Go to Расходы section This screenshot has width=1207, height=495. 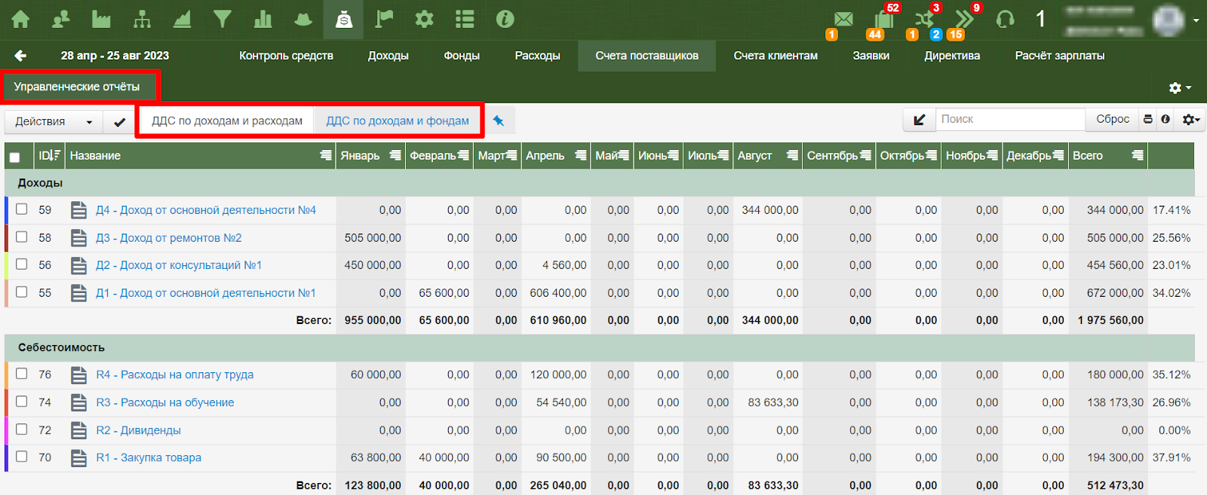pyautogui.click(x=538, y=56)
